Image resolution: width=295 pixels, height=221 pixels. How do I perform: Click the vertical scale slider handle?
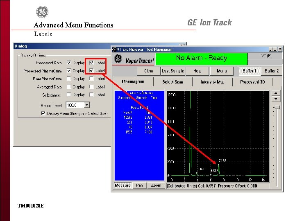[x=277, y=107]
